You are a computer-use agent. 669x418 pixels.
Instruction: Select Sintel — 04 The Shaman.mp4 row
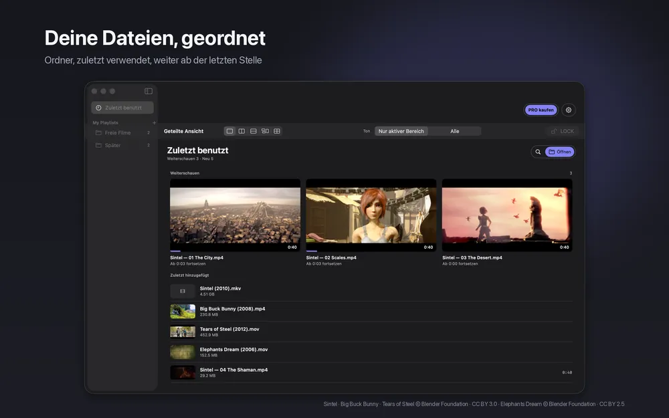tap(371, 373)
